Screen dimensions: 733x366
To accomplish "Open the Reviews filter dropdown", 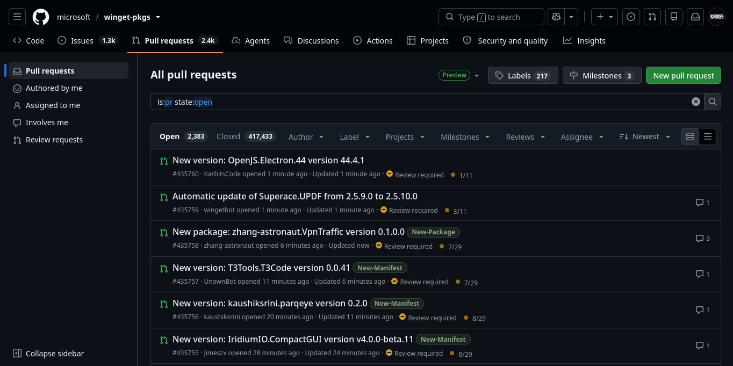I will [x=526, y=137].
